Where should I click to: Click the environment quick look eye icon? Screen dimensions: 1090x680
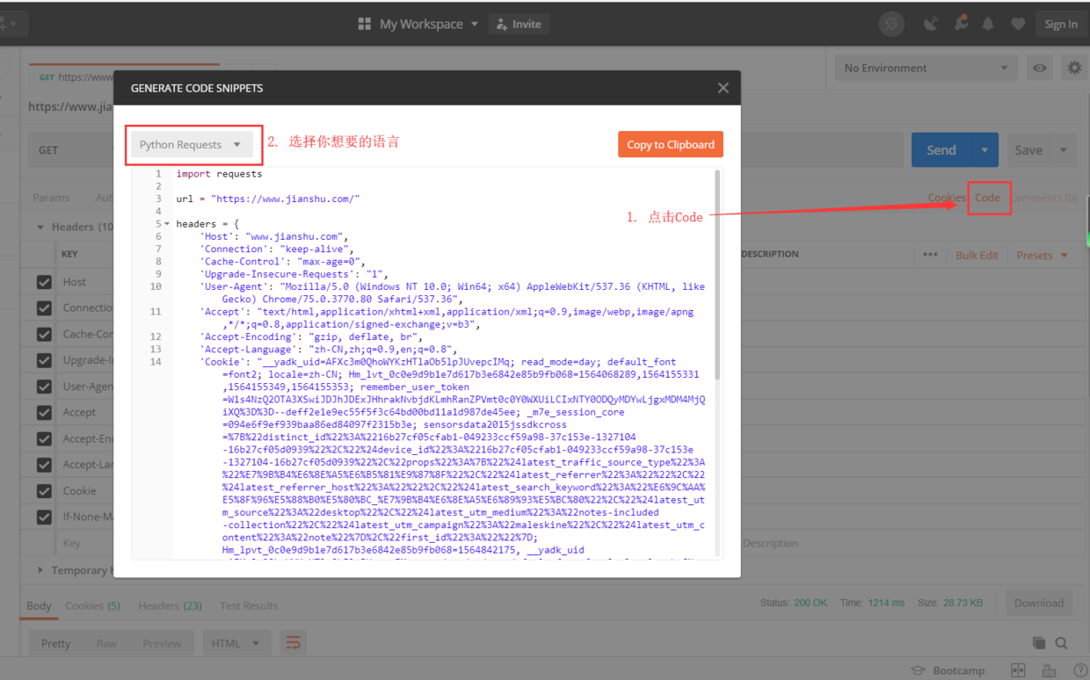(x=1040, y=68)
